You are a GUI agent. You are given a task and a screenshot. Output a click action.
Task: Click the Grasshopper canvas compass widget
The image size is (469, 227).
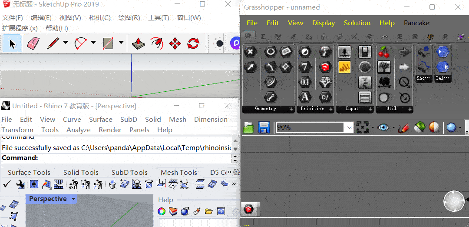coord(454,201)
